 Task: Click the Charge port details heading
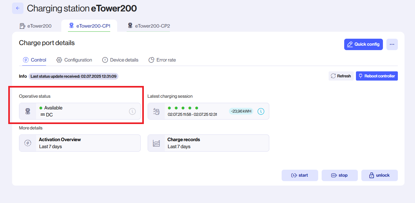pyautogui.click(x=47, y=43)
